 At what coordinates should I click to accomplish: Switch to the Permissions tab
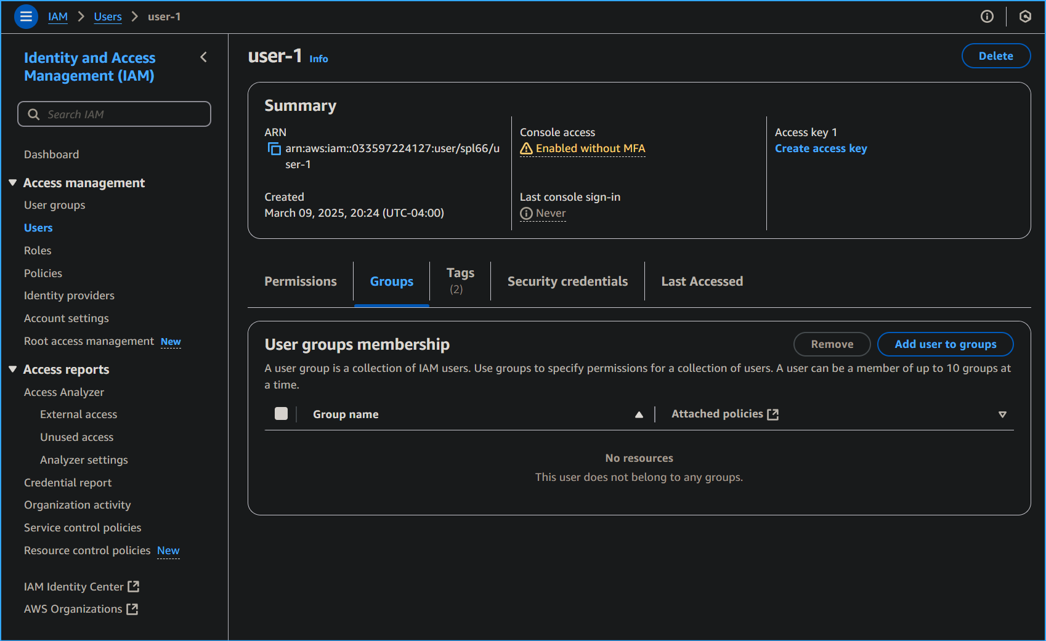[301, 281]
